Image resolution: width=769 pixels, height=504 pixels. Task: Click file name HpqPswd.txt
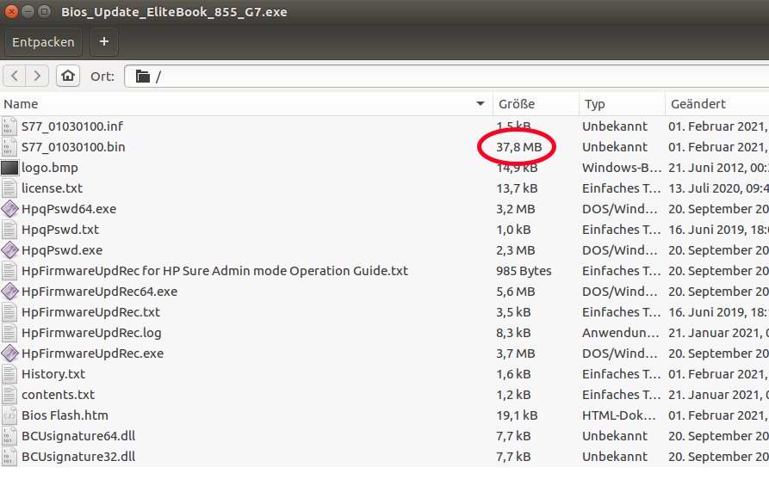tap(59, 230)
